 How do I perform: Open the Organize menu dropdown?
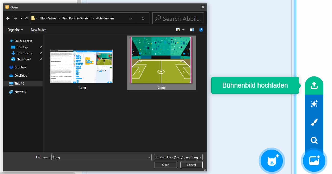(15, 30)
